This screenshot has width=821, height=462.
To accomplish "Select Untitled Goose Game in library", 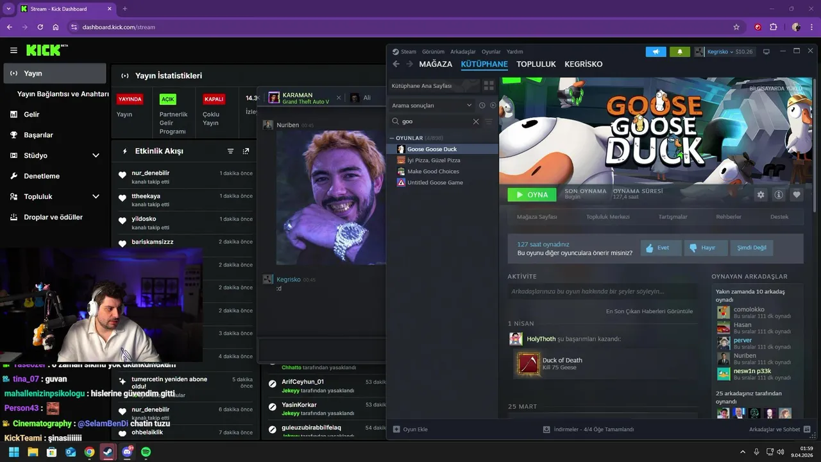I will [x=436, y=182].
